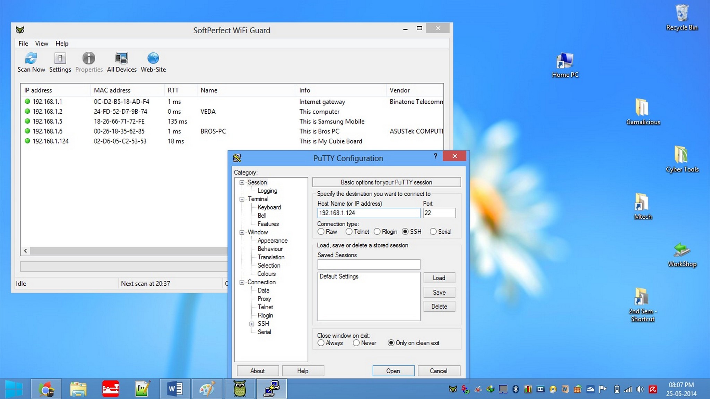Switch to PuTTY taskbar icon

[x=272, y=389]
